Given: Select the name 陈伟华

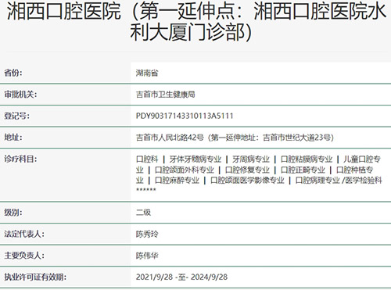Looking at the screenshot, I should (147, 256).
